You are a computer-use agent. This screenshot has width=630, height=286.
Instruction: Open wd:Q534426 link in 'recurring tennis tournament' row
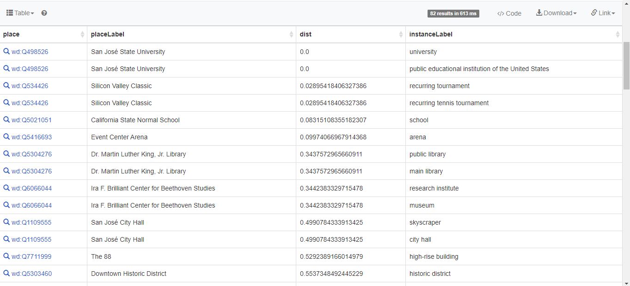pyautogui.click(x=30, y=103)
